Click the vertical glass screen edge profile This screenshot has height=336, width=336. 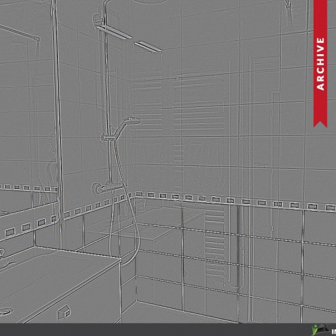point(58,124)
